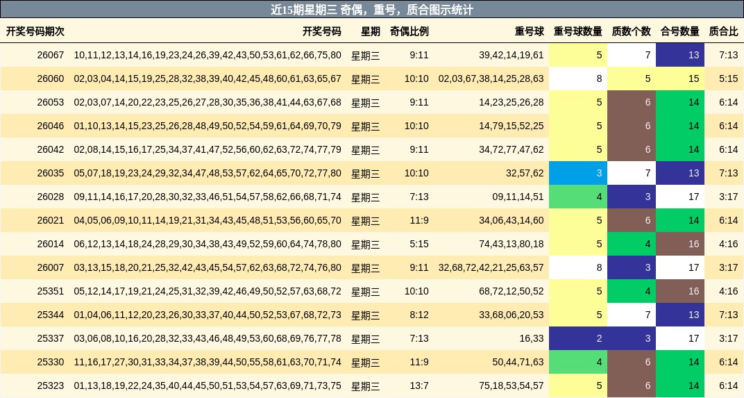744x398 pixels.
Task: Click prime-composite ratio 4:16 in row 25351
Action: point(728,291)
